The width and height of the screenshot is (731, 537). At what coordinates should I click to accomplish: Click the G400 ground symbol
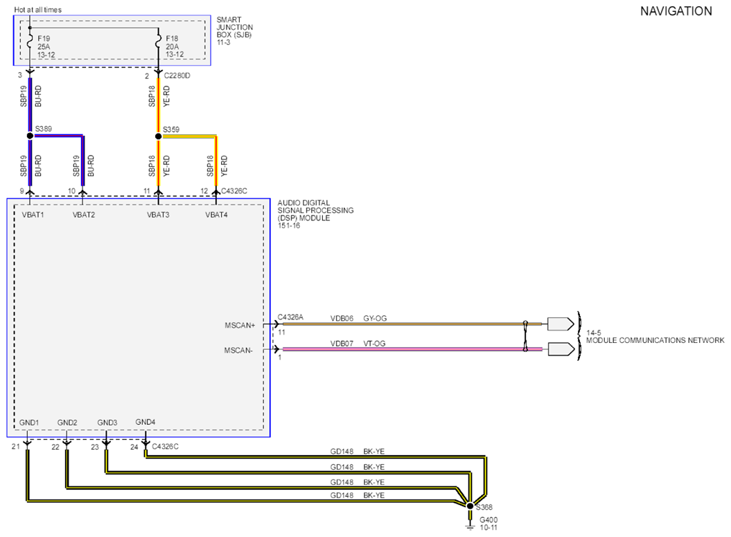point(470,525)
